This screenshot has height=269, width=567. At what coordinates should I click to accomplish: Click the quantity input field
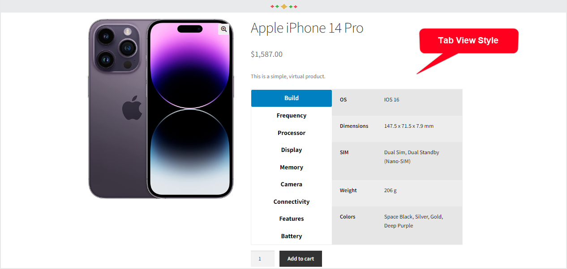click(x=262, y=259)
